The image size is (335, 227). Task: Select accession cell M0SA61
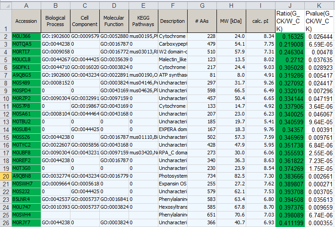pyautogui.click(x=26, y=114)
